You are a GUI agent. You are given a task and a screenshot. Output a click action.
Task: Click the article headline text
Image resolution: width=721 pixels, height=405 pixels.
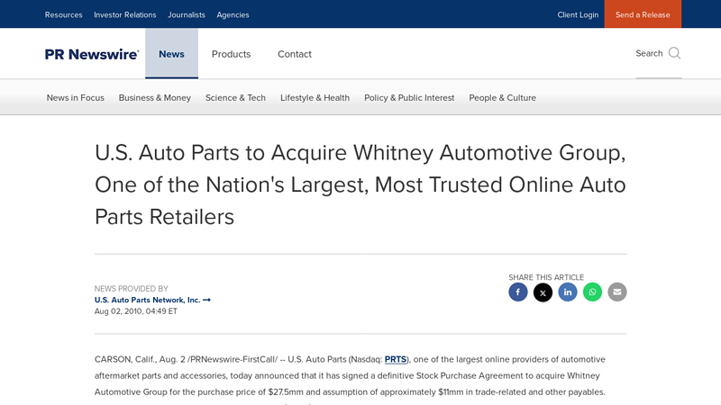coord(360,184)
